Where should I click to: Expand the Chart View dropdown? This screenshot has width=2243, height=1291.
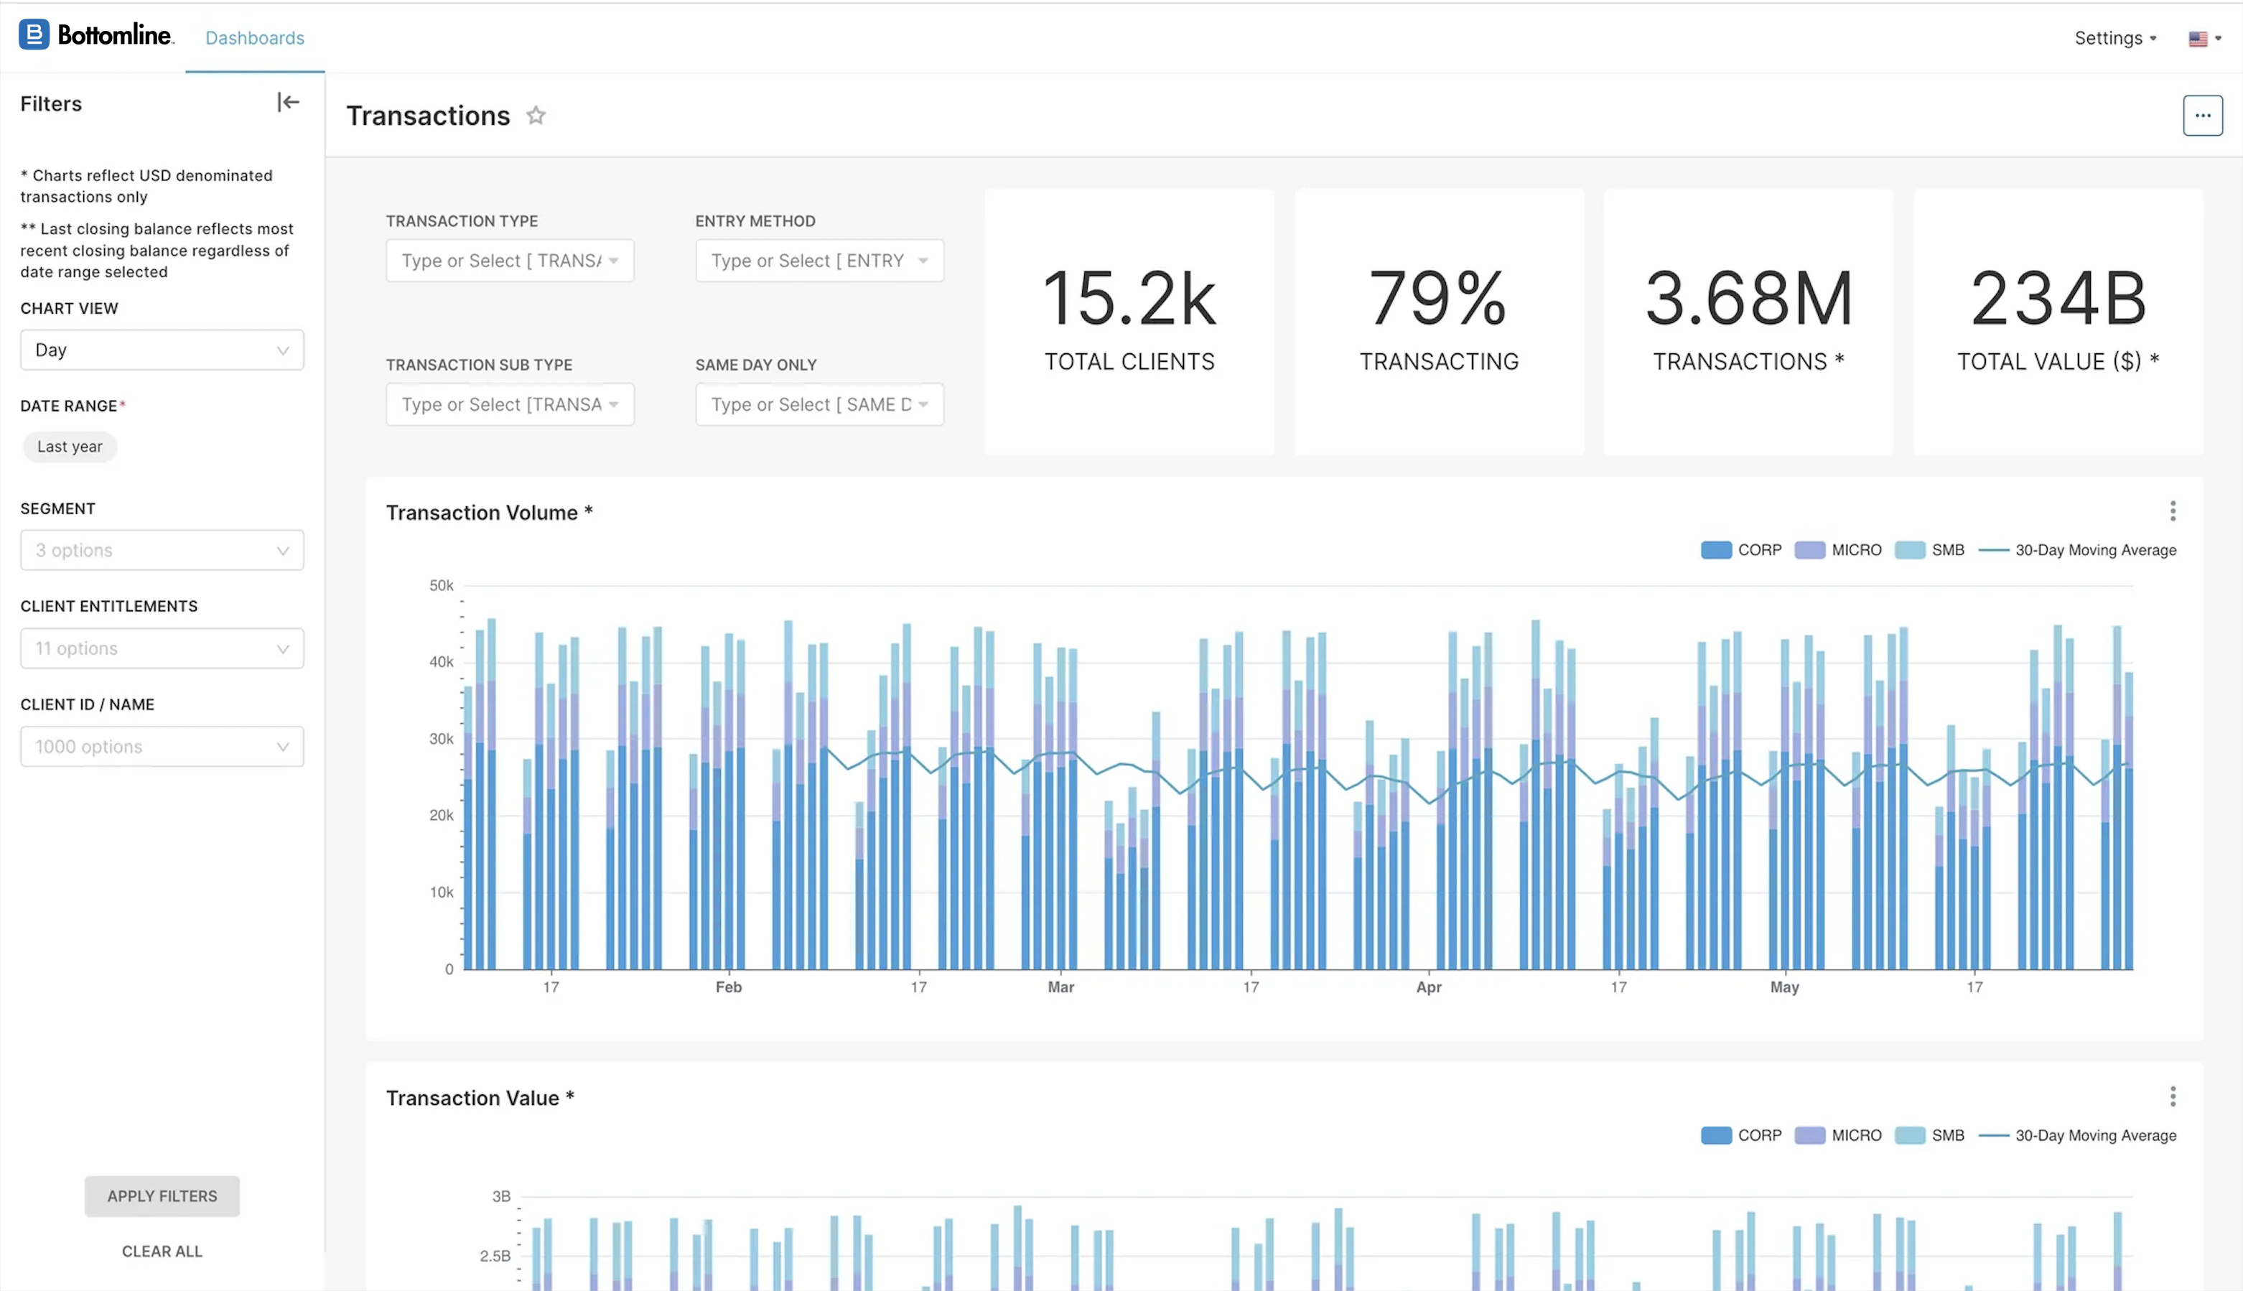click(x=162, y=350)
